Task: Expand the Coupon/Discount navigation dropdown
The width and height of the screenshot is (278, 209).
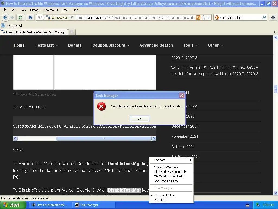Action: 111,45
